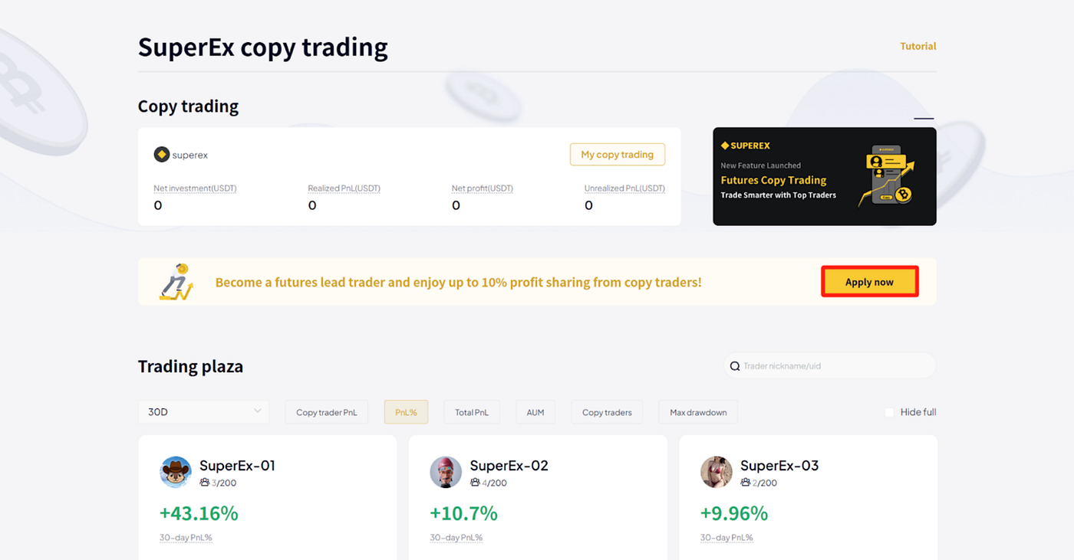Select the Copy trader PnL filter

click(327, 412)
